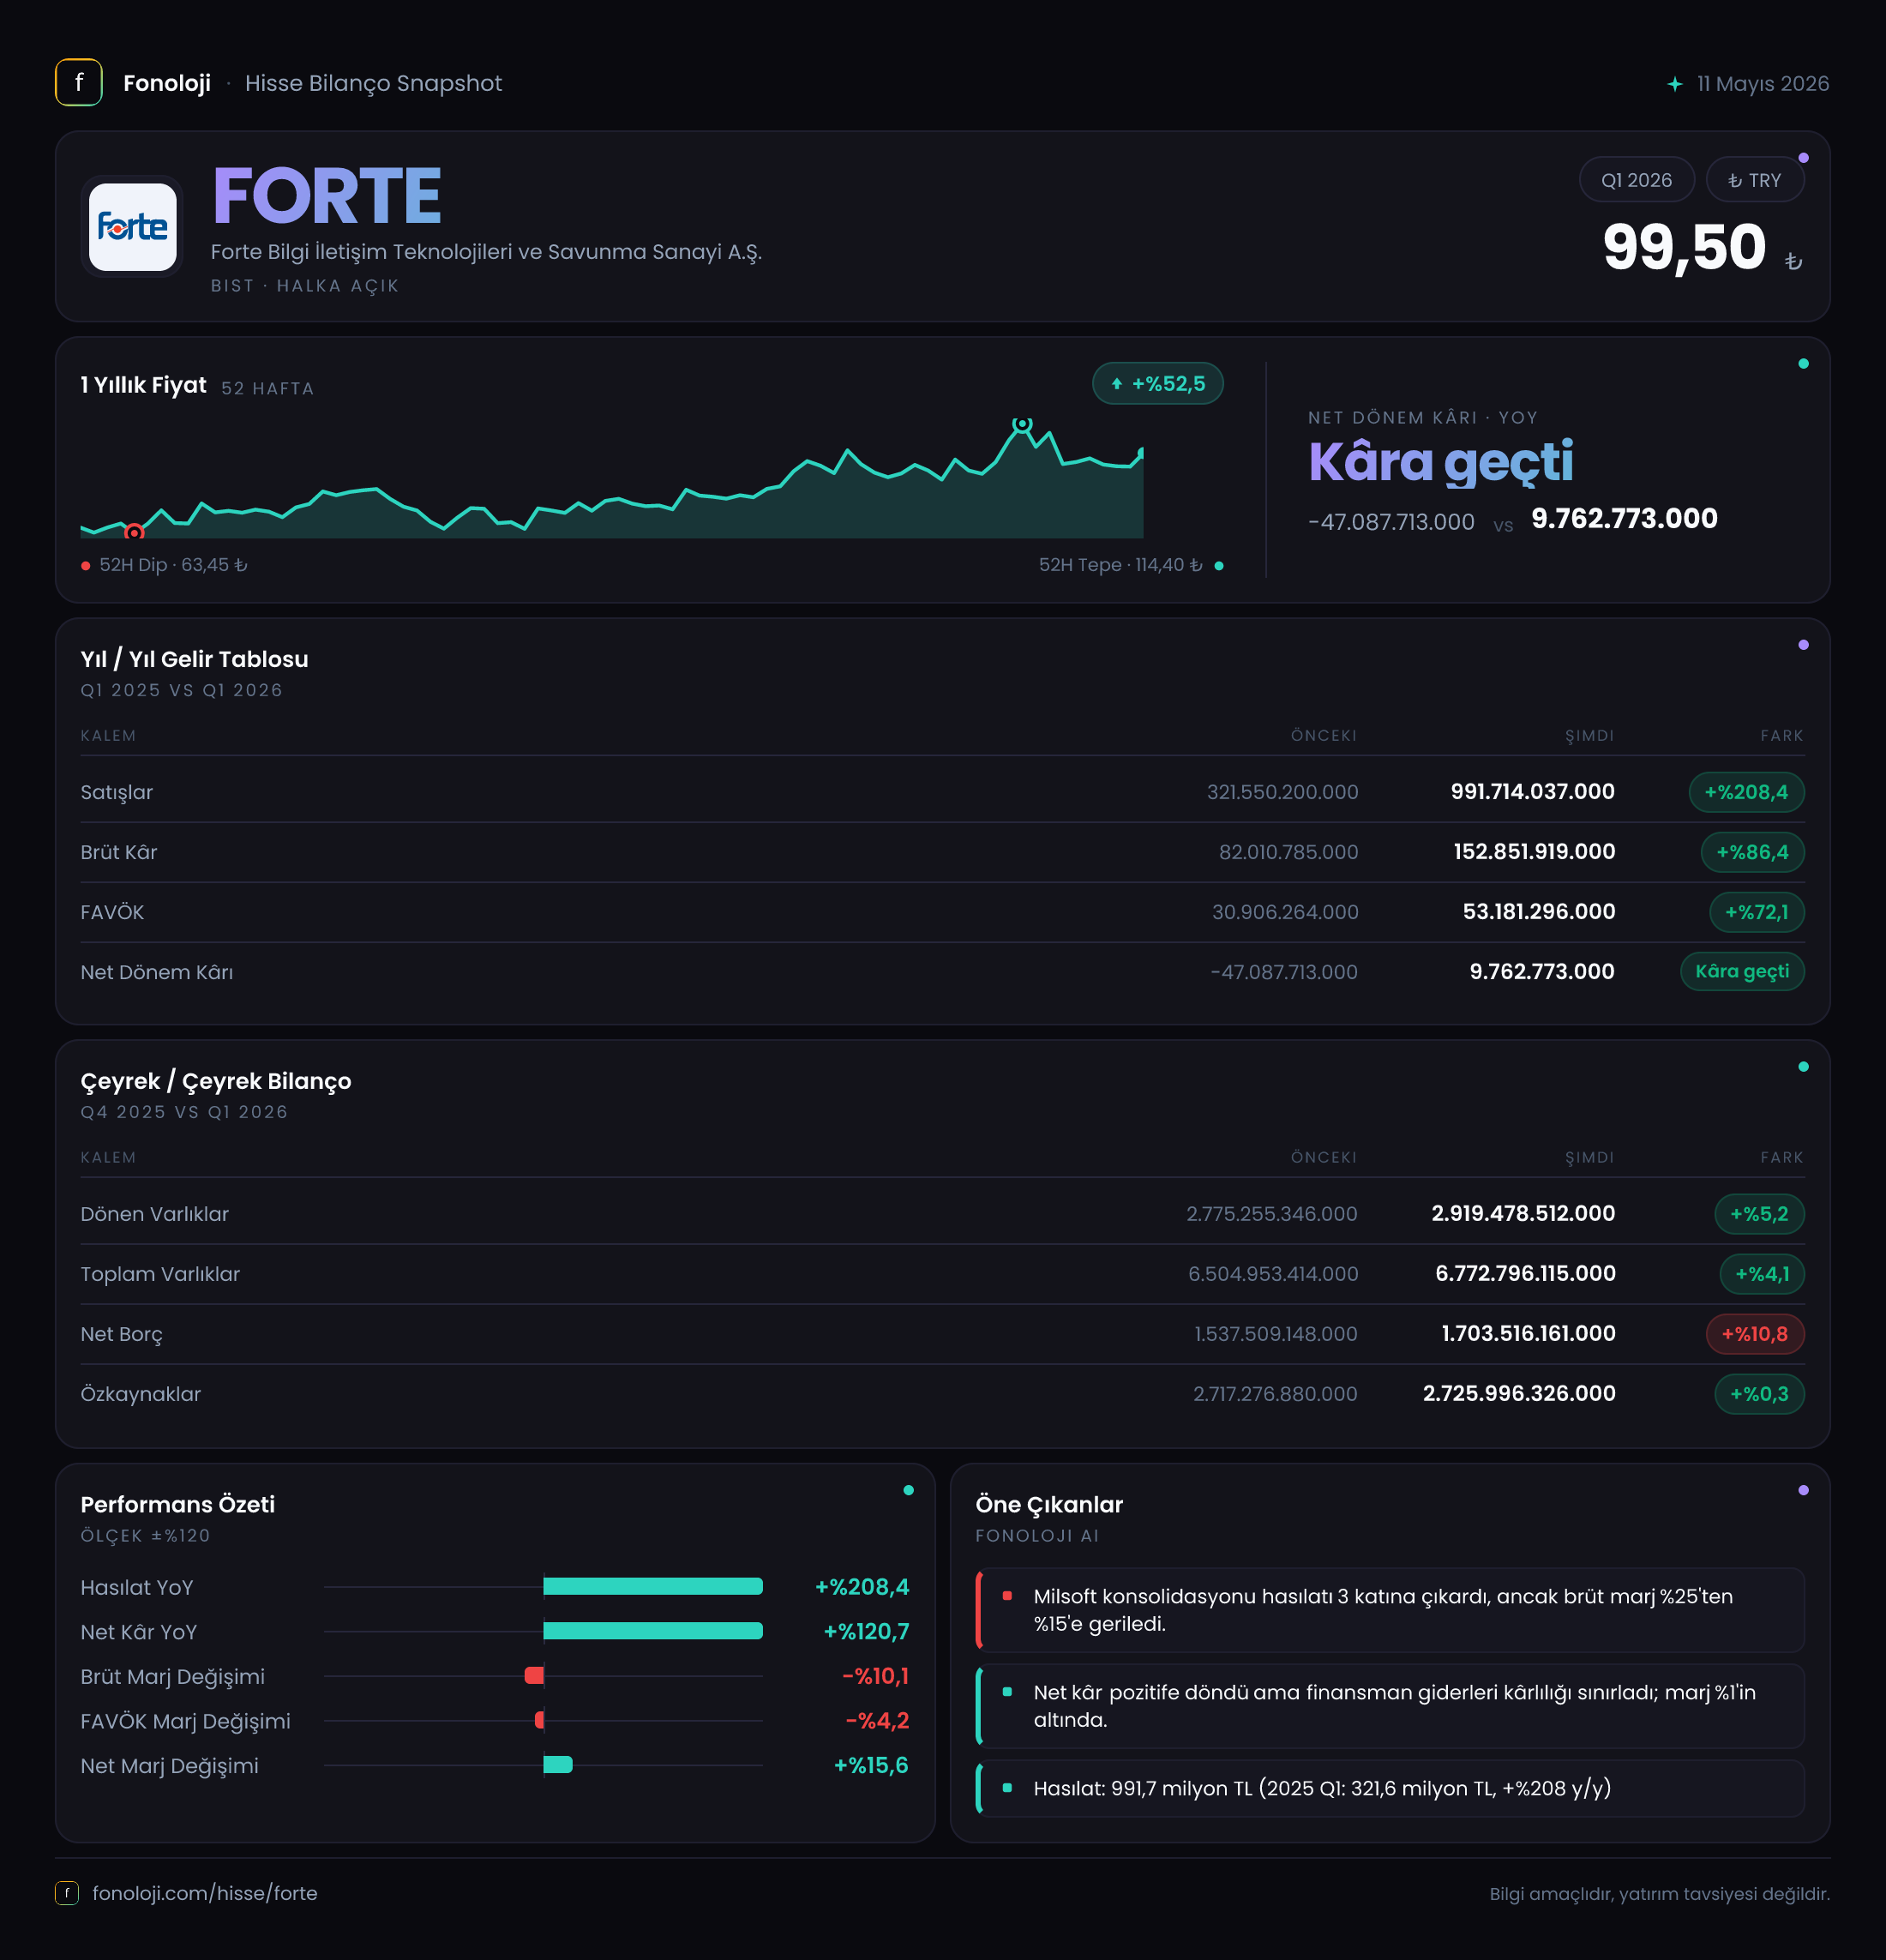
Task: Click the 99,50 share price value
Action: pyautogui.click(x=1684, y=247)
